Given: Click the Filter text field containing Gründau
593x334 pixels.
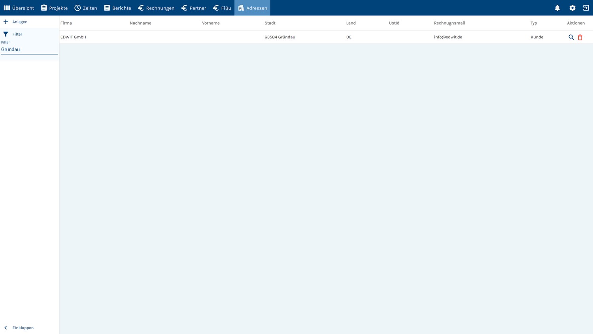Looking at the screenshot, I should [x=29, y=49].
